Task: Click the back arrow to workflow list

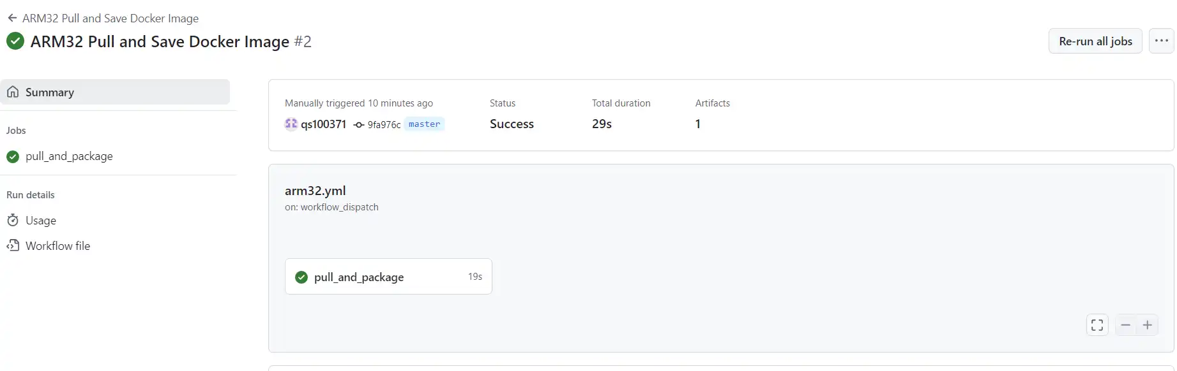Action: tap(11, 18)
